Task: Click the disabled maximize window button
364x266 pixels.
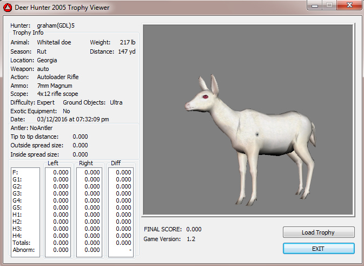Action: (x=328, y=7)
